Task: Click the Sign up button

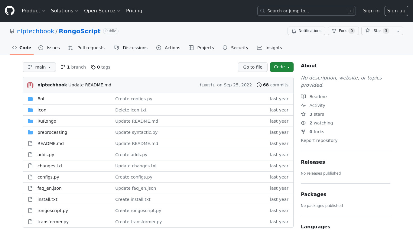Action: [396, 11]
